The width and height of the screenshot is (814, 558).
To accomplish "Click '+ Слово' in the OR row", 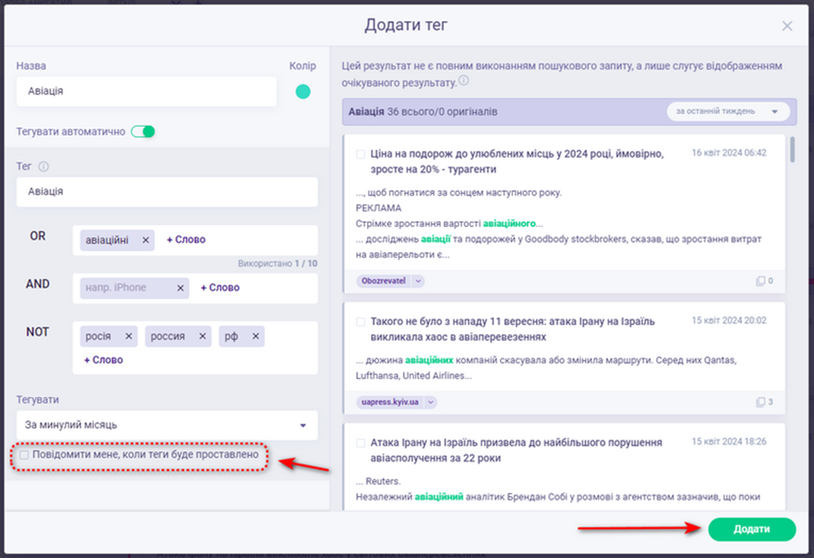I will pyautogui.click(x=186, y=240).
